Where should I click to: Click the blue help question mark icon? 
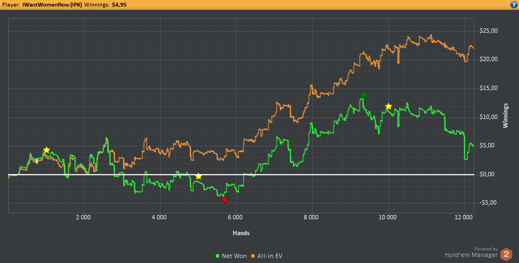click(513, 4)
